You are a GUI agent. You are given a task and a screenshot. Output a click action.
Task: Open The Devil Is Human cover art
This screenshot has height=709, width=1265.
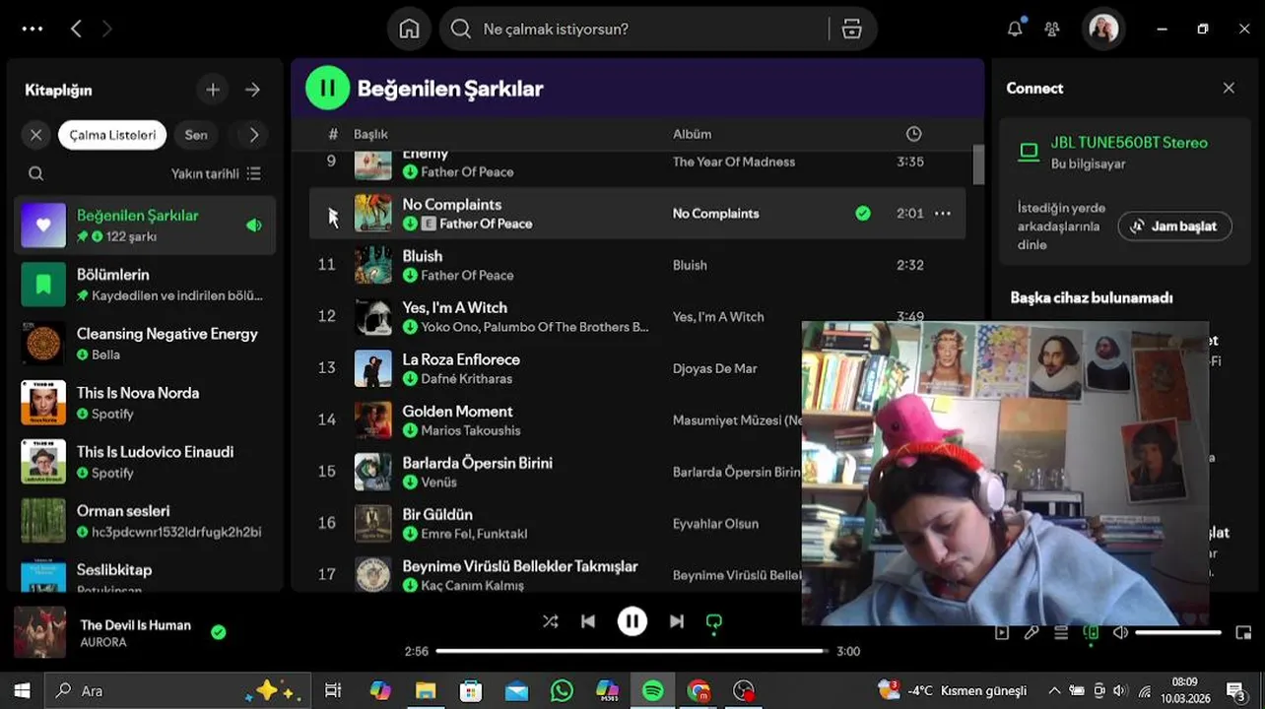point(39,632)
